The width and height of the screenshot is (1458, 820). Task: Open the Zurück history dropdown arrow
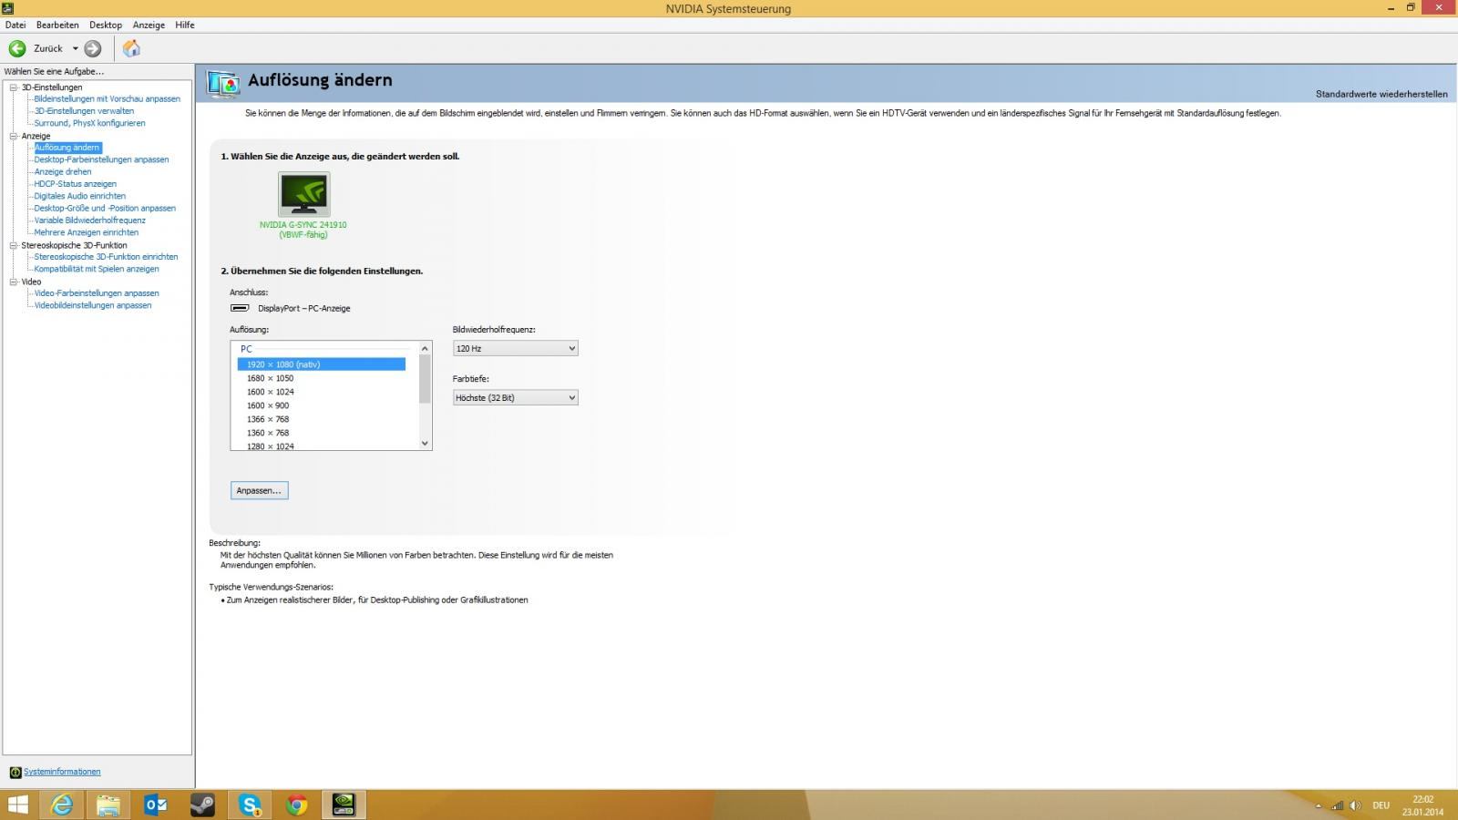[x=76, y=48]
